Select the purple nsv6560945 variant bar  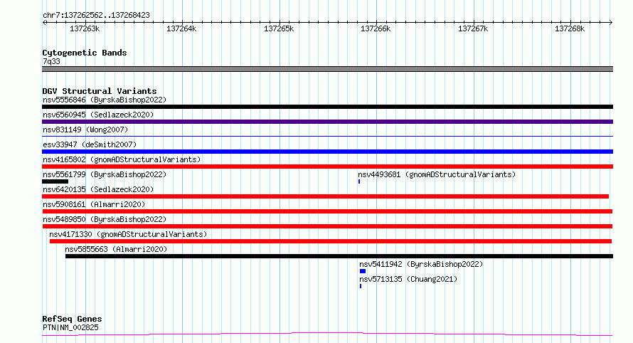[x=327, y=122]
